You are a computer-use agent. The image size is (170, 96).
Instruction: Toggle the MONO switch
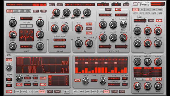[x=19, y=85]
